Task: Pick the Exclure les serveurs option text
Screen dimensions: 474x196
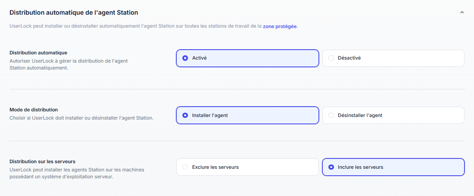Action: coord(215,167)
